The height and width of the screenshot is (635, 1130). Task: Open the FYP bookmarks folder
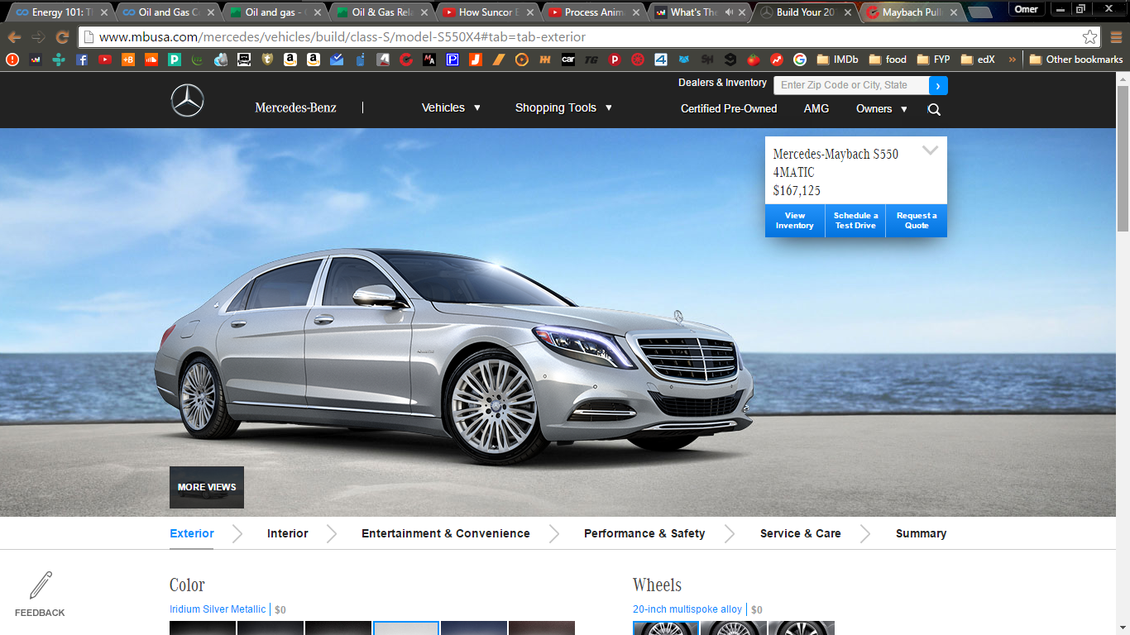933,60
